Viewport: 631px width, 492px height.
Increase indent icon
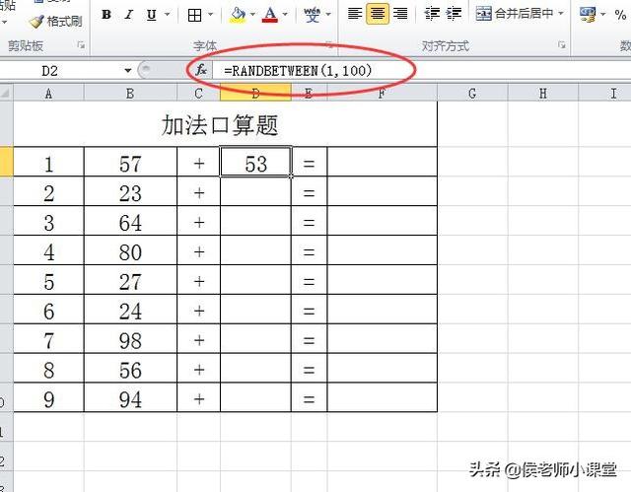pos(454,14)
